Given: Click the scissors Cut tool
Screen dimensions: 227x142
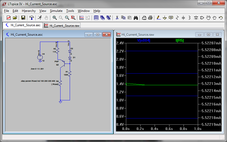Looking at the screenshot, I should tap(117, 18).
